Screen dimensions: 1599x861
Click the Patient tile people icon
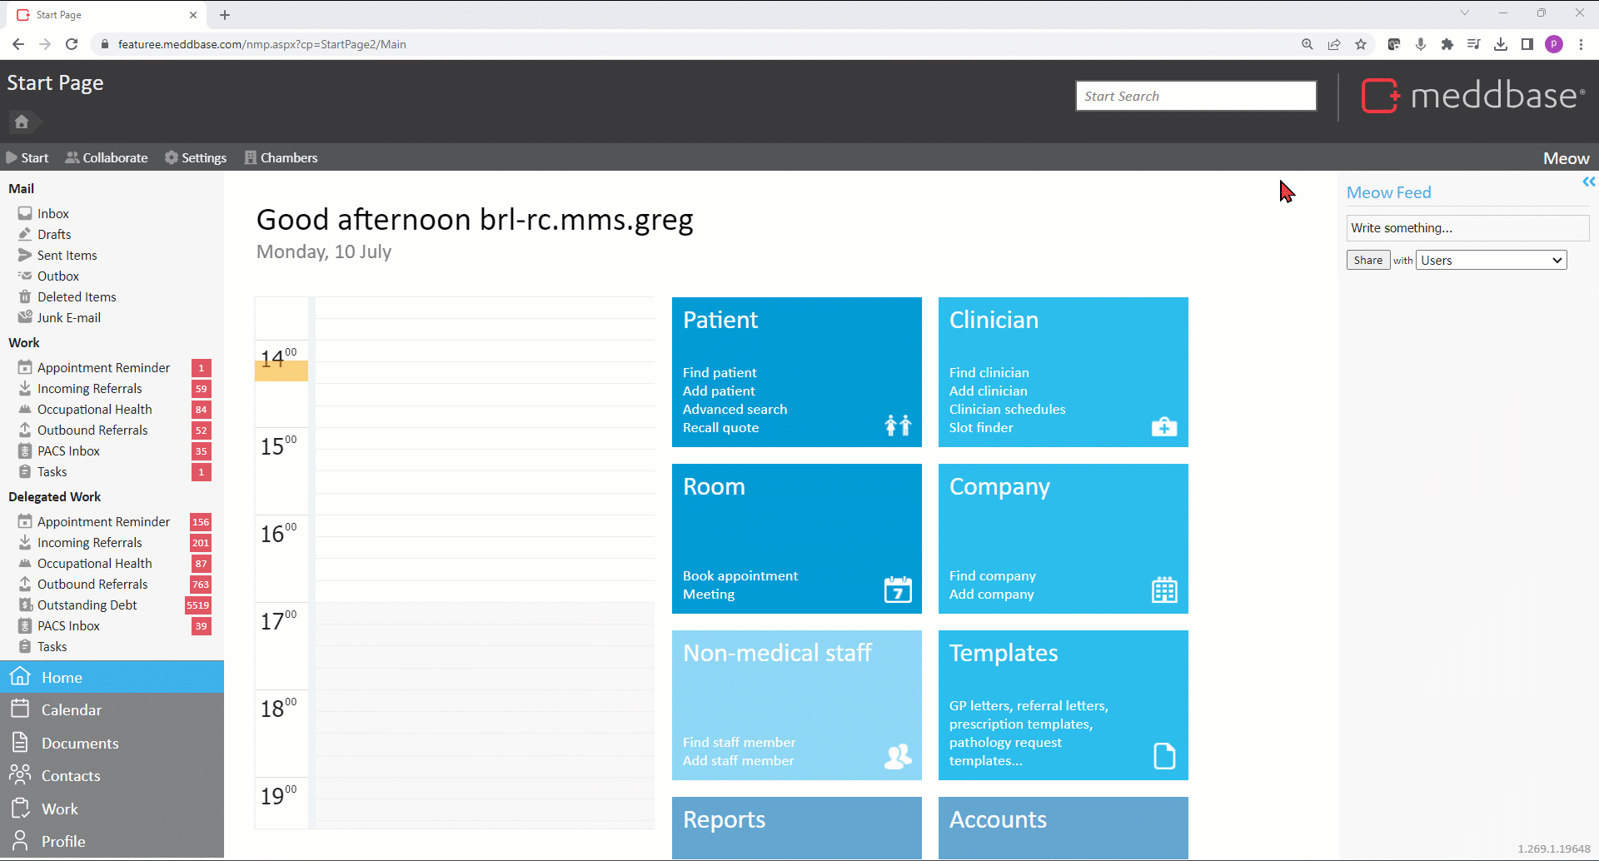tap(898, 426)
